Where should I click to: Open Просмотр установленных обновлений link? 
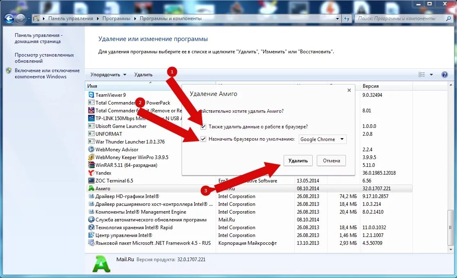point(44,58)
